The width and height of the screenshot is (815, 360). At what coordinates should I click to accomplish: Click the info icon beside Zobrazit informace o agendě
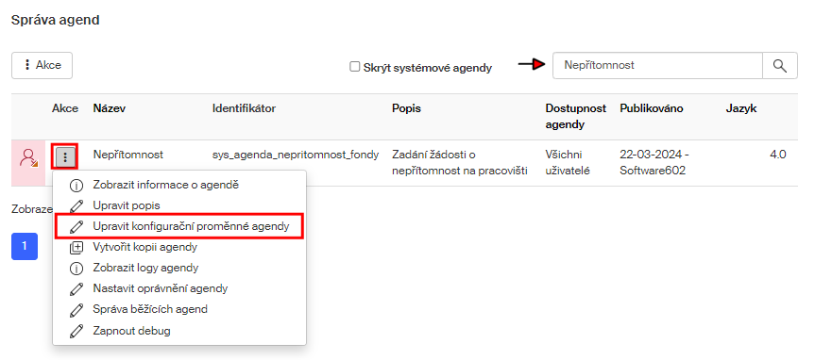(76, 186)
